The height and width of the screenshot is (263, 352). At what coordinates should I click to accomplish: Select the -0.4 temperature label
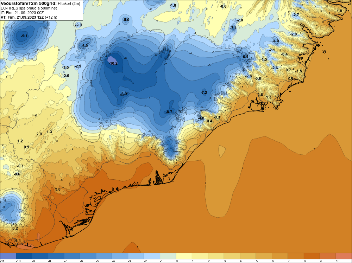coord(284,54)
